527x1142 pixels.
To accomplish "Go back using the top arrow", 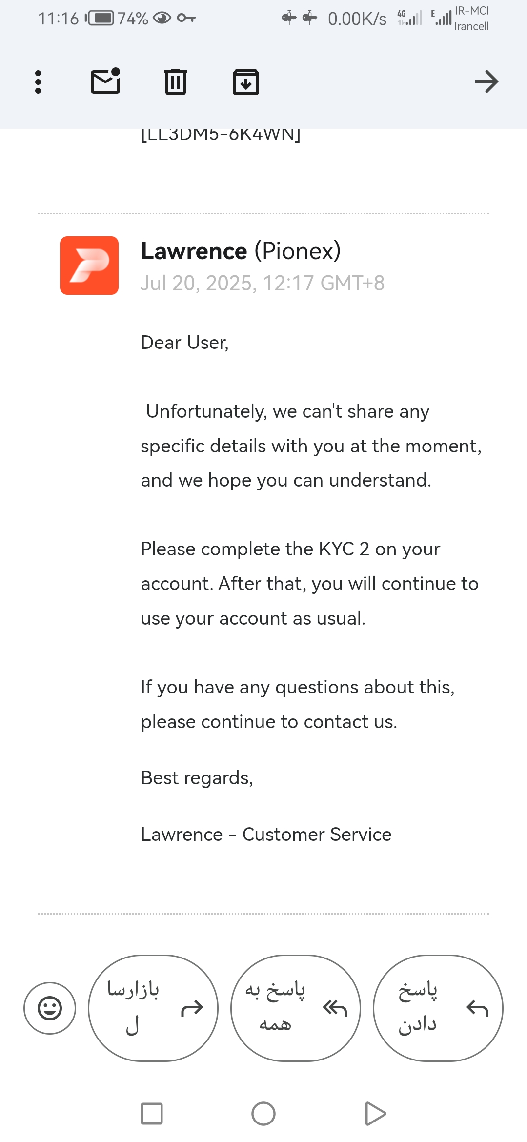I will click(x=486, y=82).
